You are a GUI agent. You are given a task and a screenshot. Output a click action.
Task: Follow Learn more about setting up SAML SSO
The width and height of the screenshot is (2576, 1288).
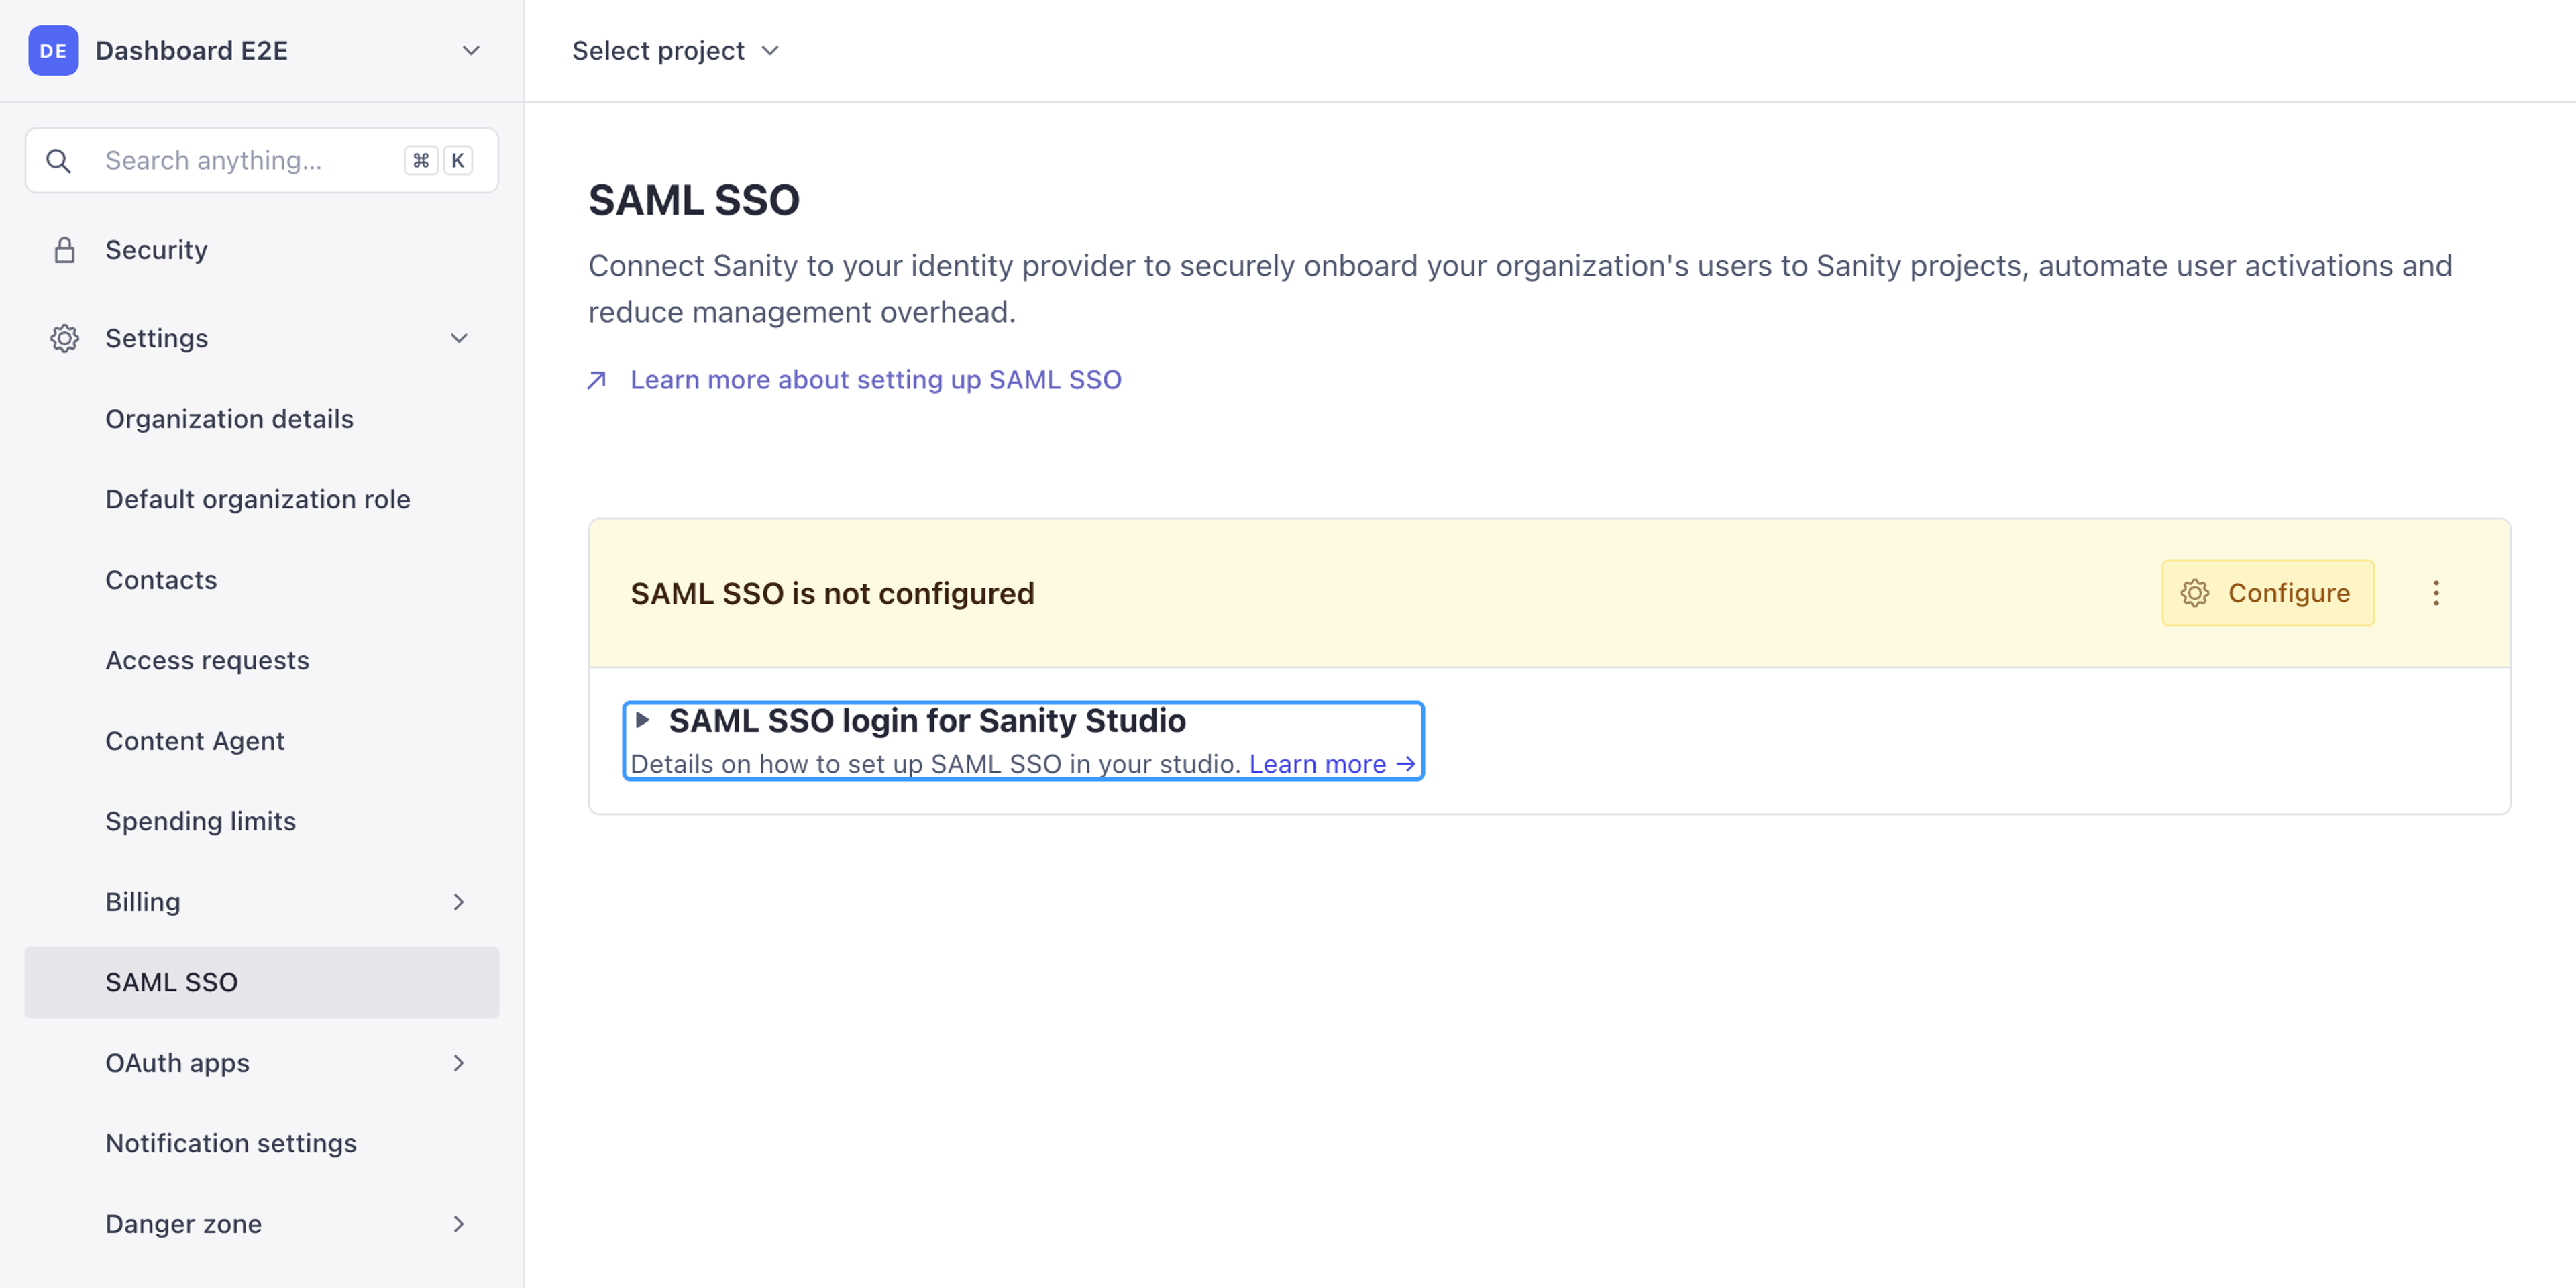click(875, 380)
